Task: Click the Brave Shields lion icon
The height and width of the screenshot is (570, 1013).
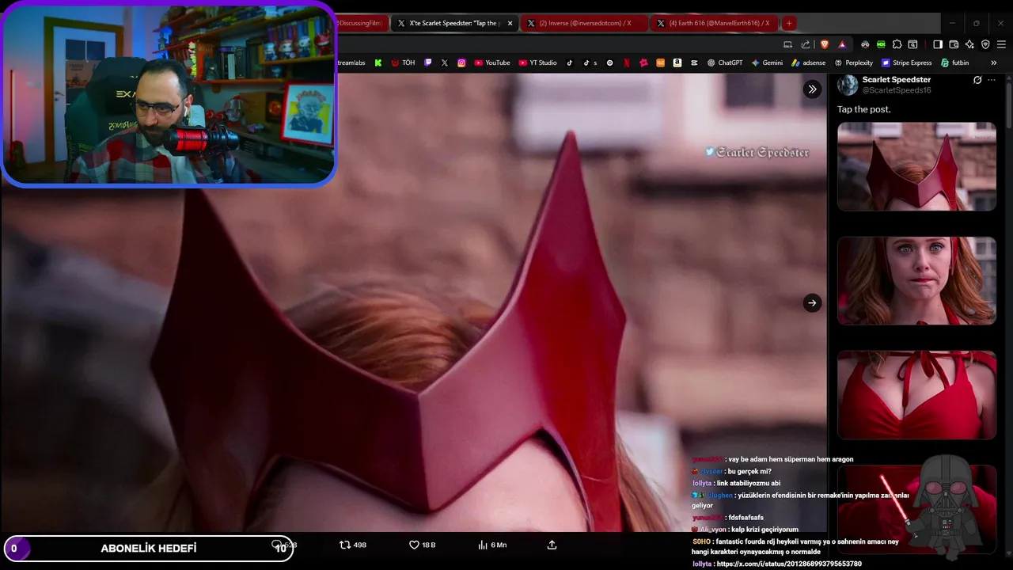Action: point(824,44)
